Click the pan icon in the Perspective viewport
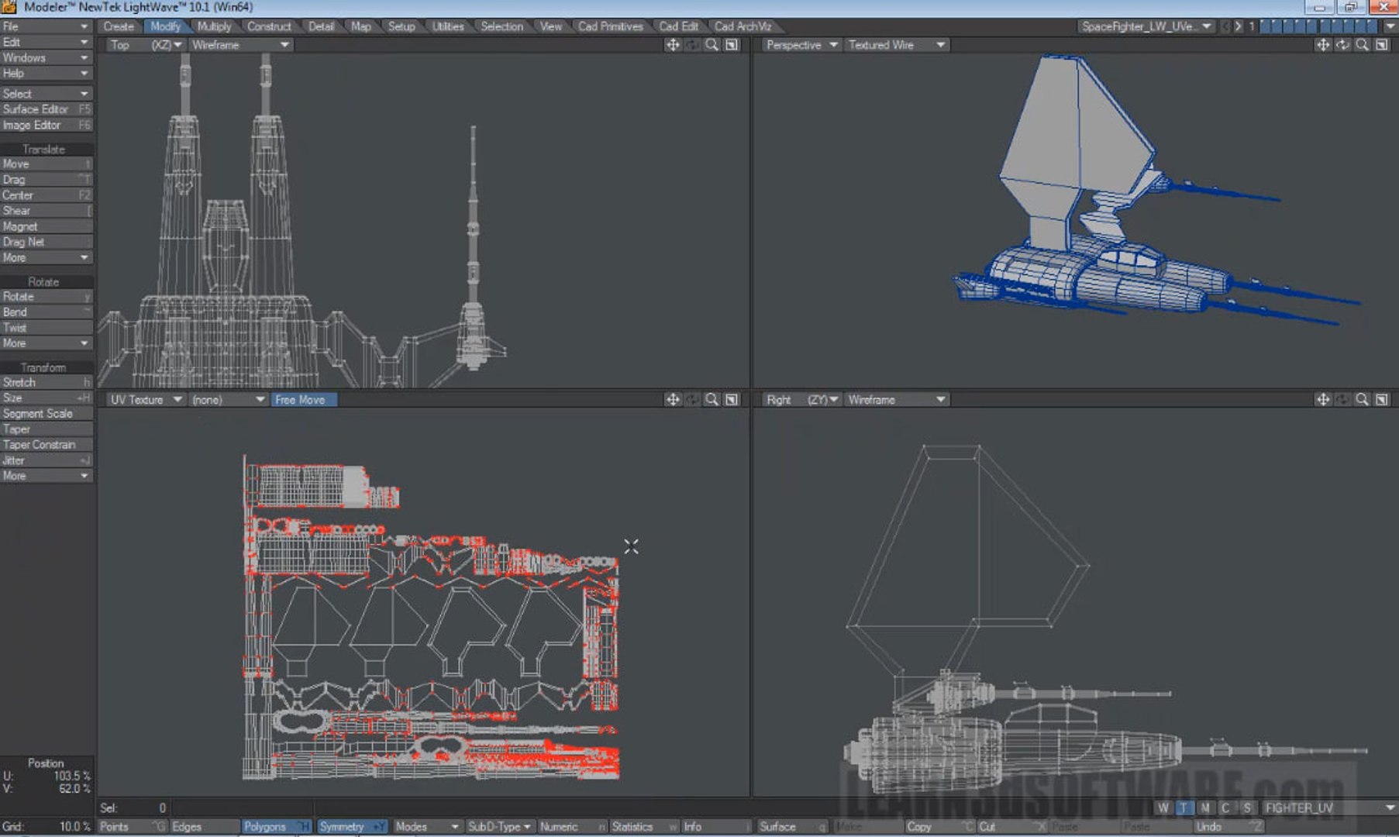The height and width of the screenshot is (837, 1399). tap(1323, 45)
